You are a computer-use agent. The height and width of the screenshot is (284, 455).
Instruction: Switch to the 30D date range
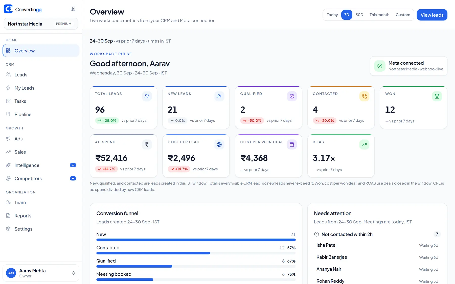tap(359, 15)
